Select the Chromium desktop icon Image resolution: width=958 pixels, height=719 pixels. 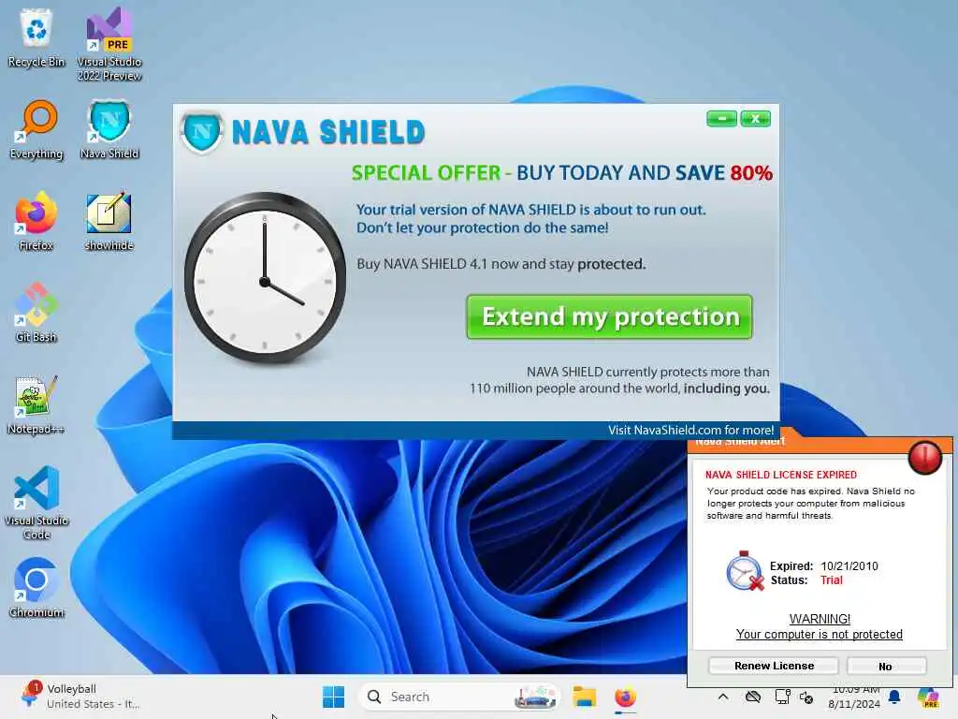tap(36, 588)
